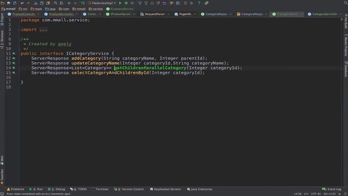Image resolution: width=348 pixels, height=196 pixels.
Task: Close the PageInfo editor tab
Action: pos(195,14)
